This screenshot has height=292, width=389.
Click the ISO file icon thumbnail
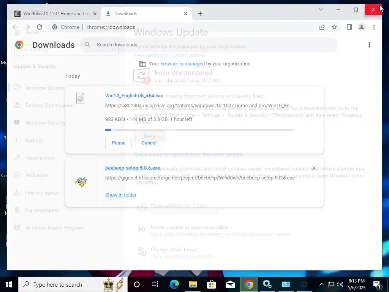coord(81,98)
